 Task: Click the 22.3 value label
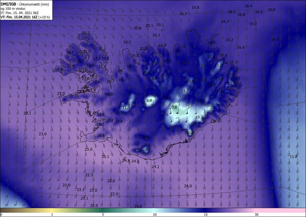coord(89,175)
